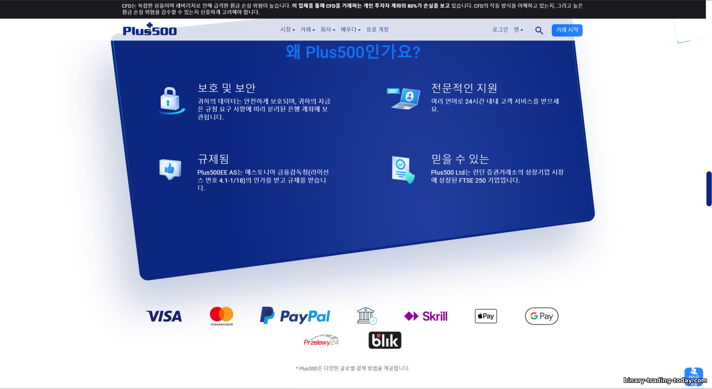Open the search magnifier icon
Viewport: 712px width, 389px height.
(x=539, y=30)
